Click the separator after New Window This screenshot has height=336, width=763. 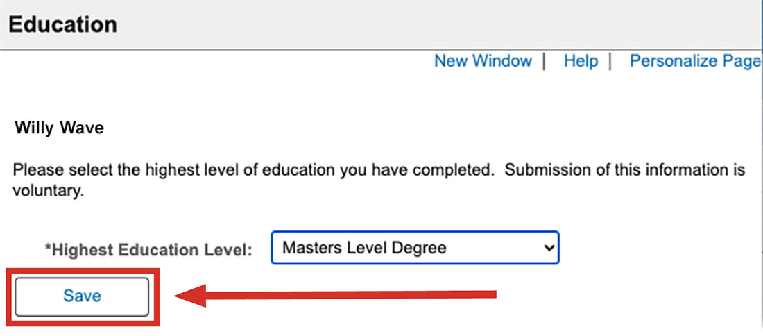(x=544, y=61)
